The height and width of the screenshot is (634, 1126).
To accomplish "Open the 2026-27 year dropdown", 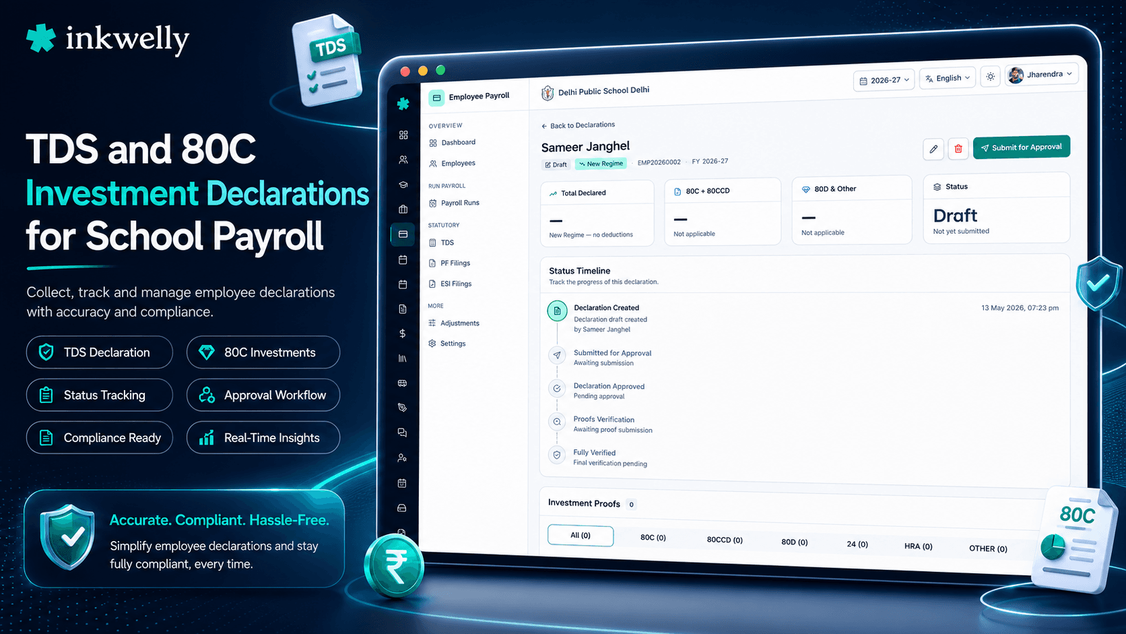I will pos(884,80).
